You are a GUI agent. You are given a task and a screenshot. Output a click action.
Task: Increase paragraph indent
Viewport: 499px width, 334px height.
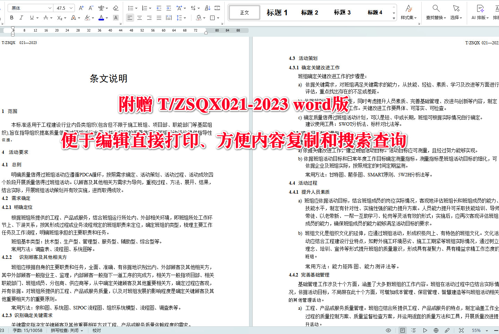click(x=169, y=8)
